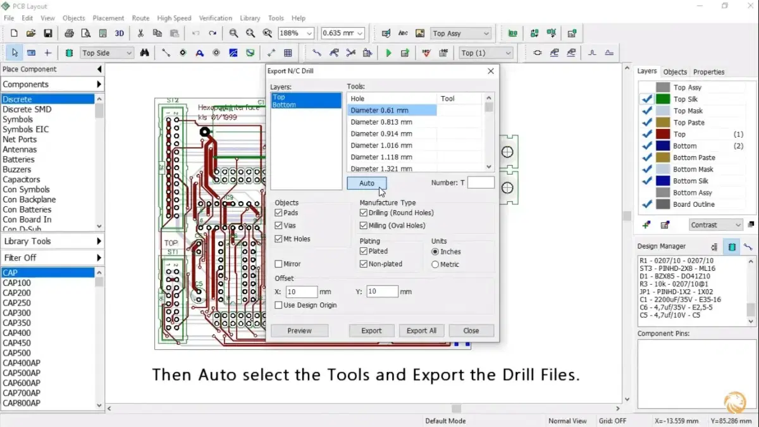
Task: Click the 3D preview toolbar icon
Action: point(120,34)
